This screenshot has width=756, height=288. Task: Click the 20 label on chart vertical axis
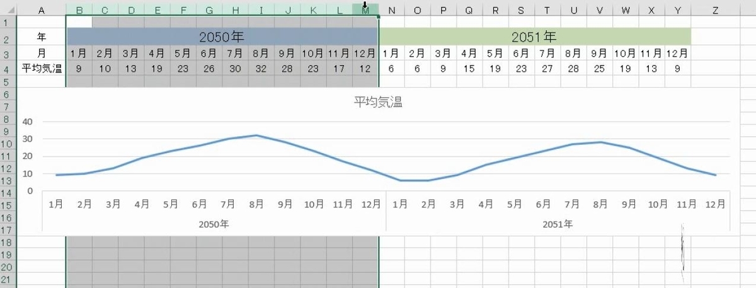point(28,156)
